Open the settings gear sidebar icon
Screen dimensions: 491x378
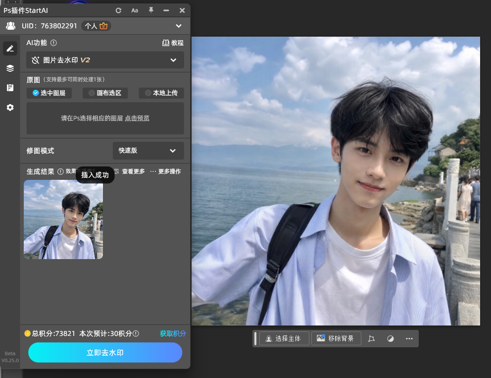[10, 108]
